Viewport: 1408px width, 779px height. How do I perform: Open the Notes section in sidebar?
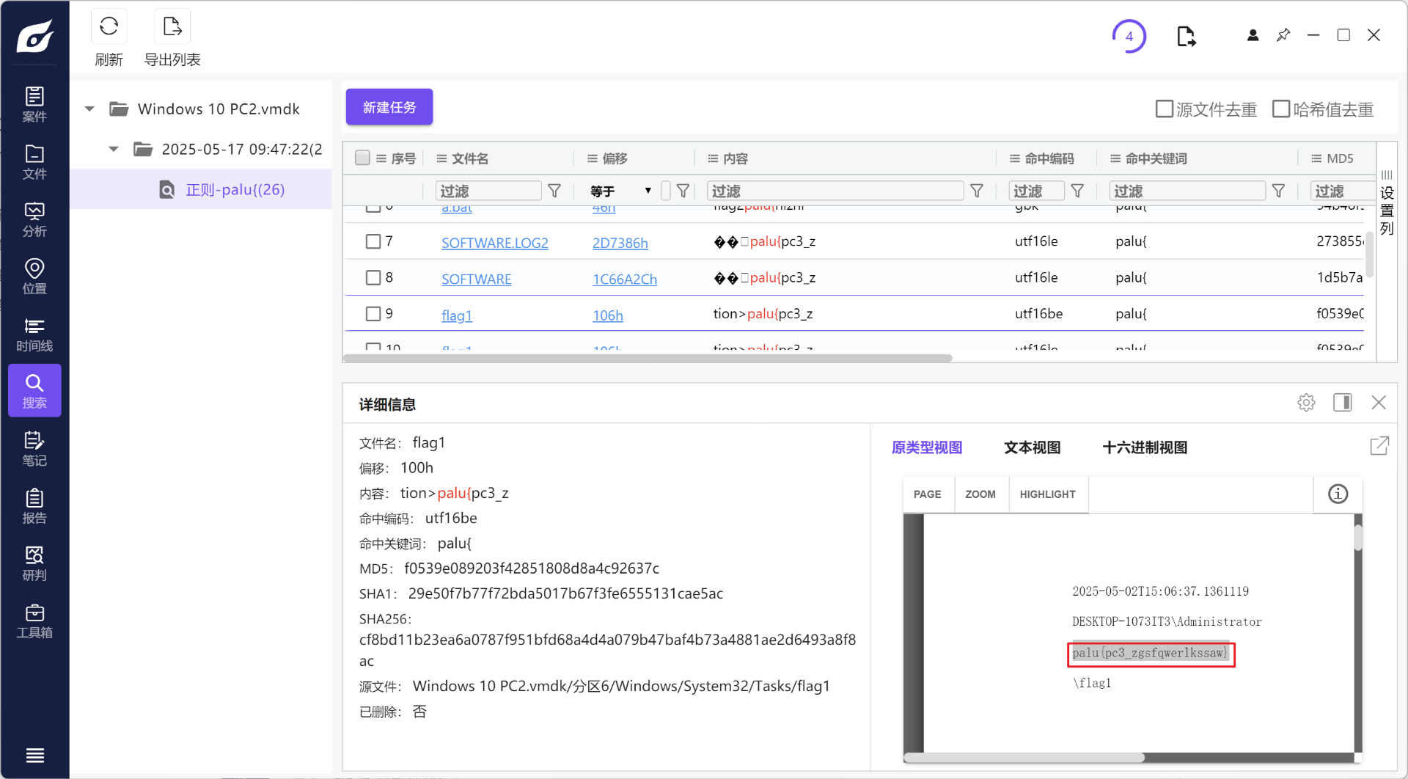(34, 448)
